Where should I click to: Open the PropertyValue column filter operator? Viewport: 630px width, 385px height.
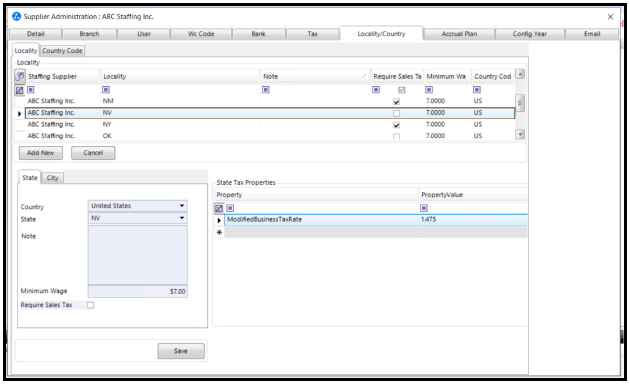[424, 208]
